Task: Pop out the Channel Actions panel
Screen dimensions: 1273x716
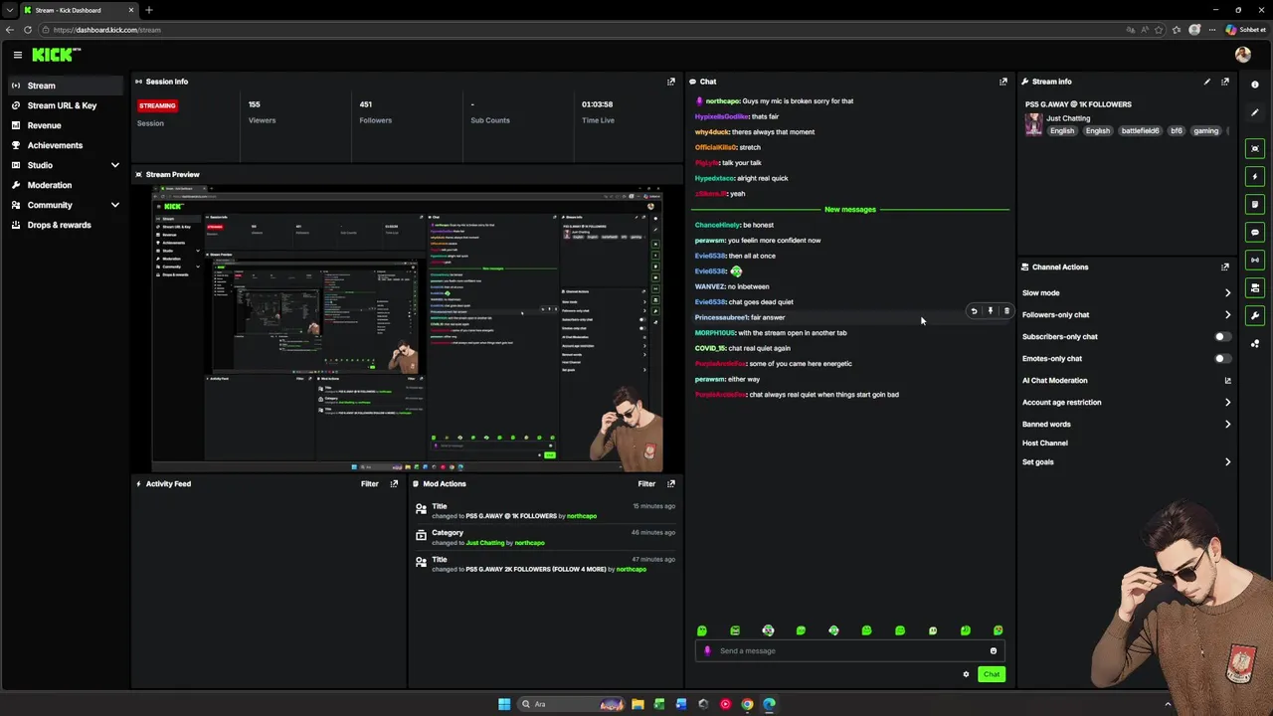Action: pos(1224,267)
